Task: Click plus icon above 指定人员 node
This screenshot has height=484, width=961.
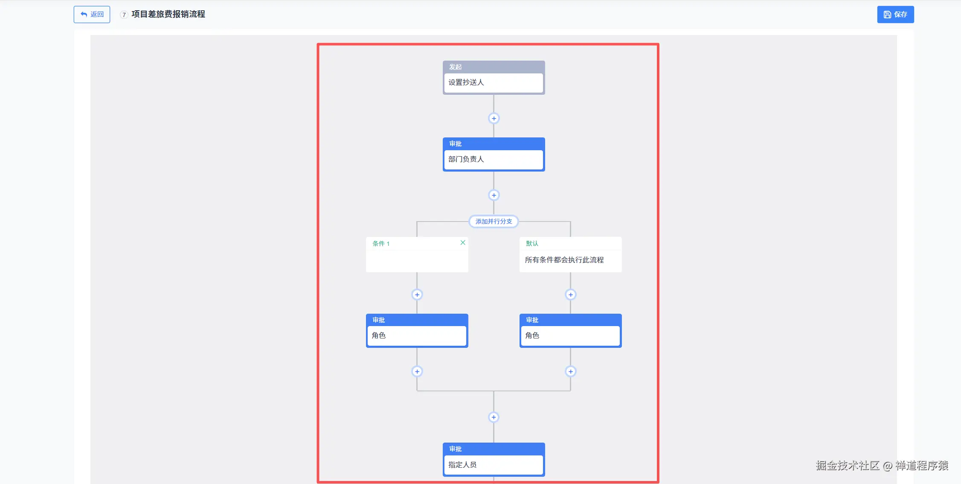Action: point(494,417)
